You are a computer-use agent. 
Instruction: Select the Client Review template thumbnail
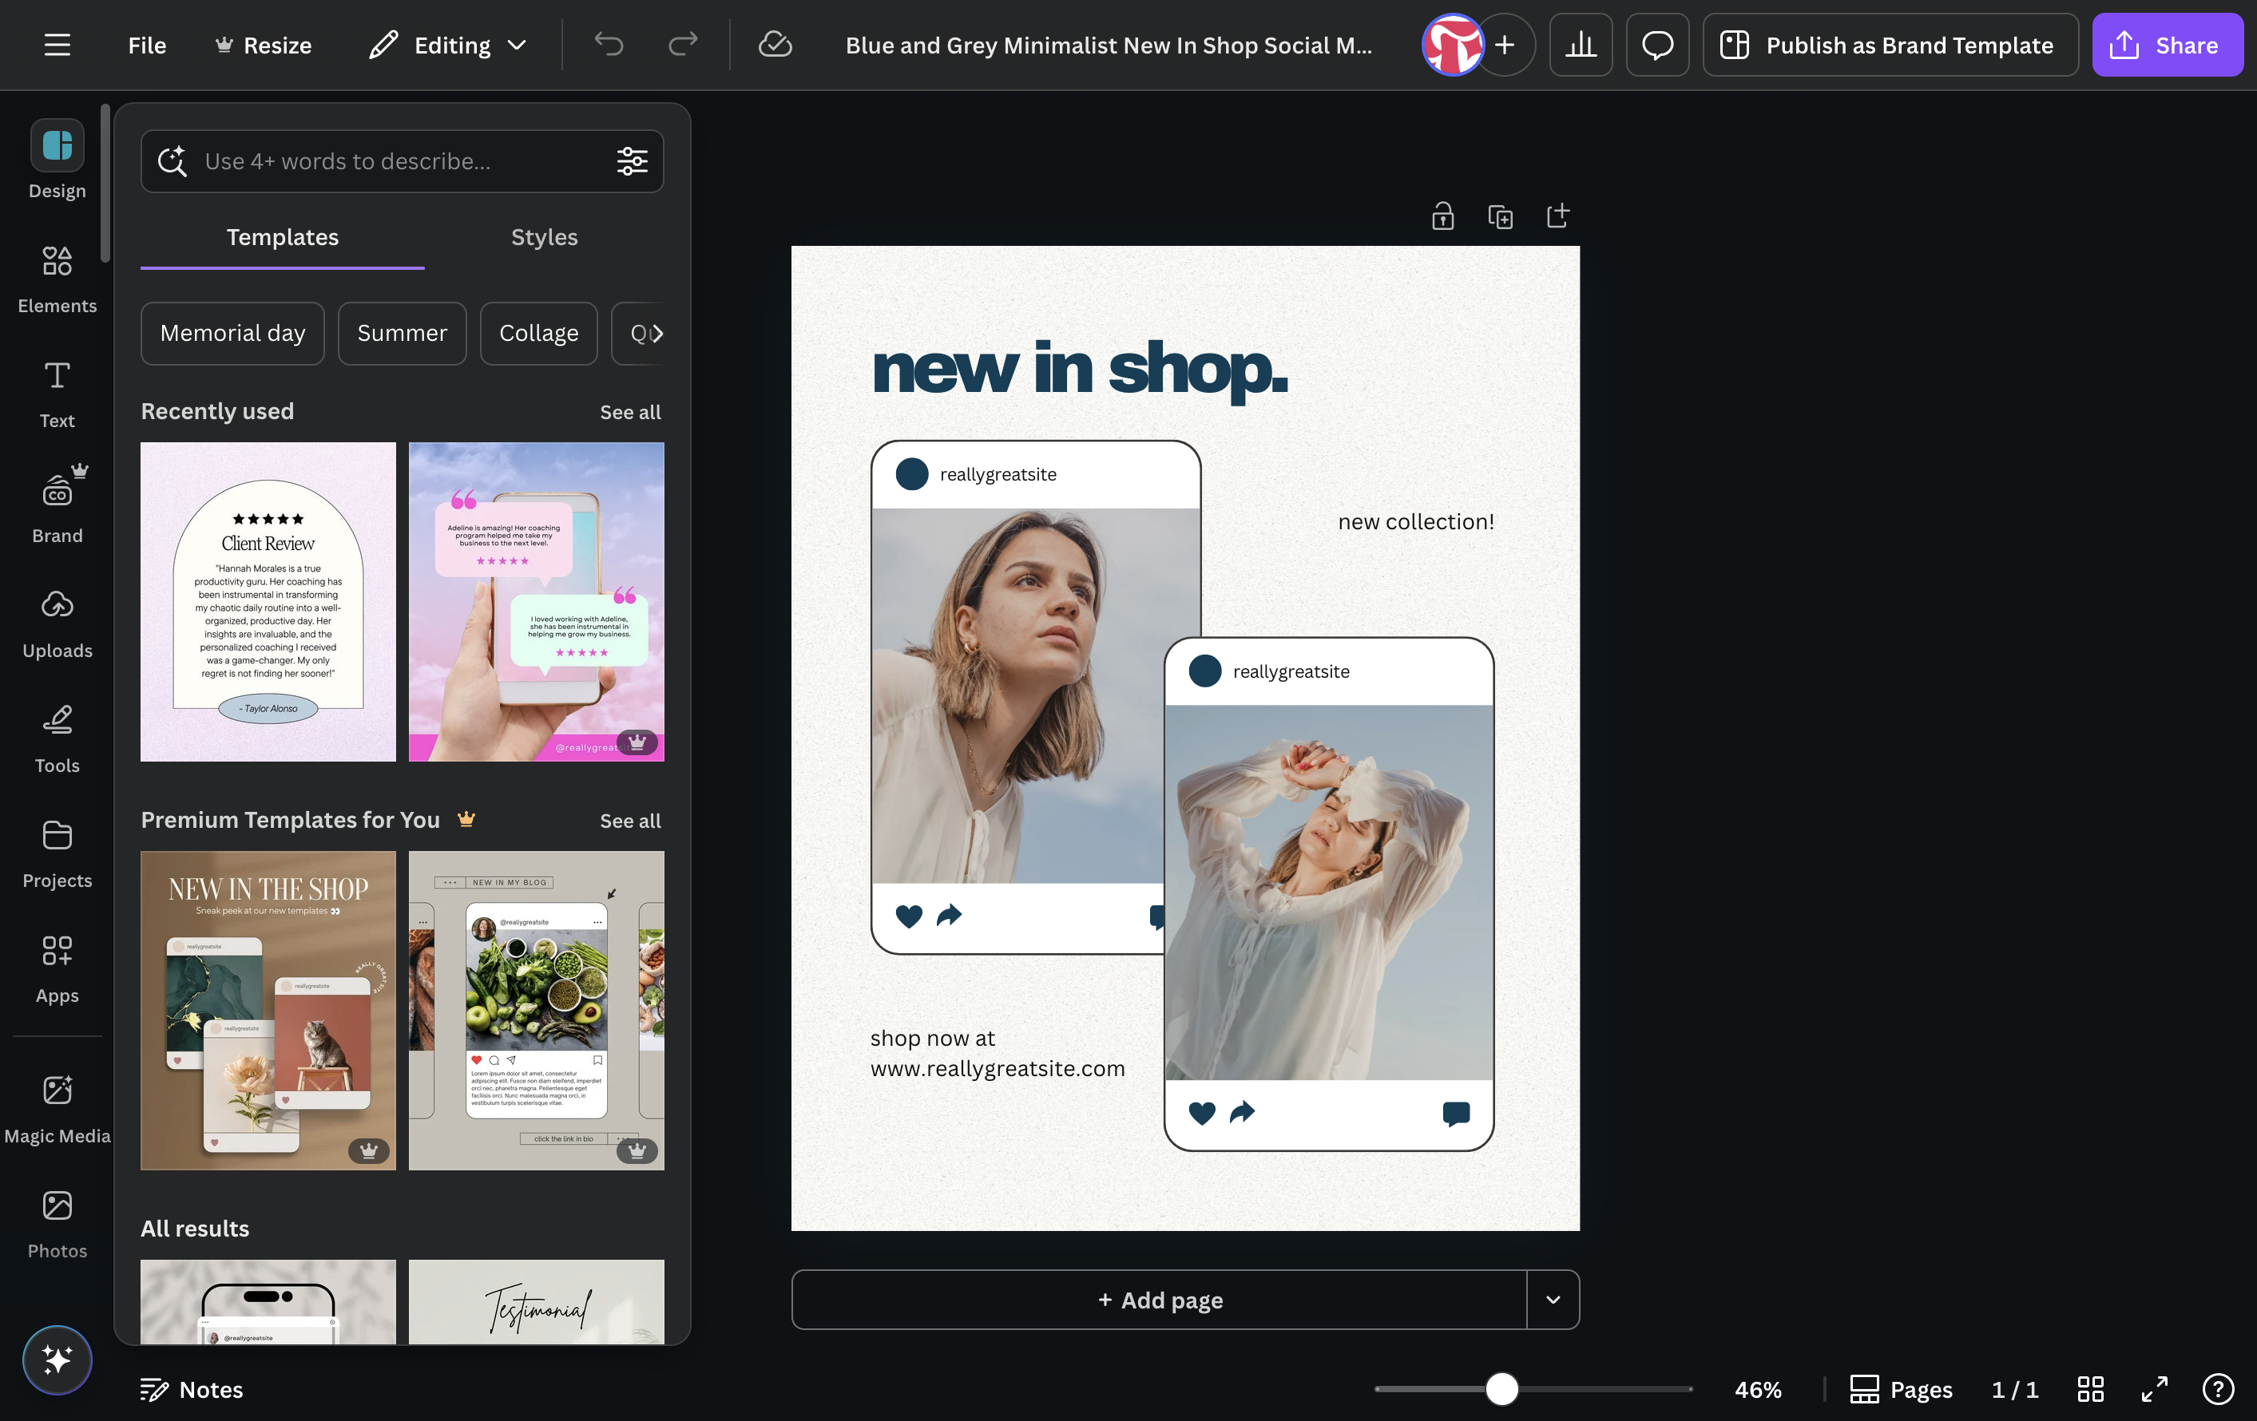(x=268, y=601)
